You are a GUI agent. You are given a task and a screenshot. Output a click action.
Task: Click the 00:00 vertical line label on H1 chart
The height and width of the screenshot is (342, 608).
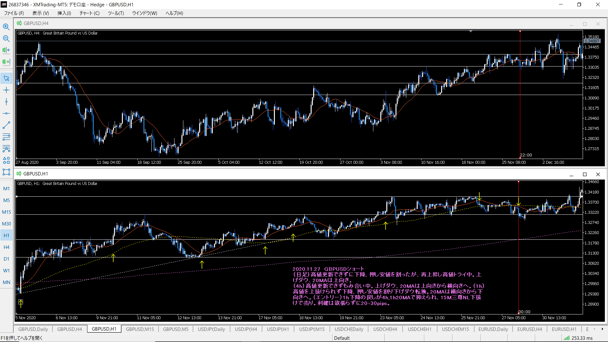524,312
